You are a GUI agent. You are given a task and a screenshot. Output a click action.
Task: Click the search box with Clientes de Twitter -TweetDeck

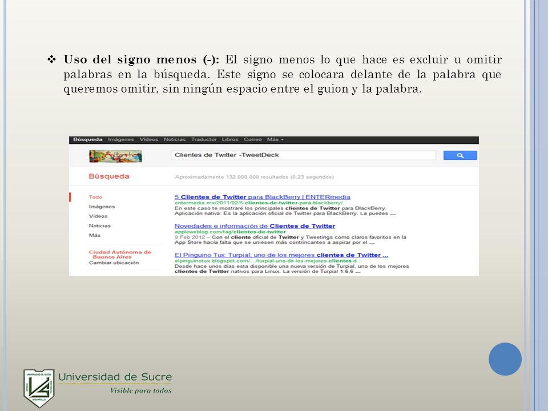pyautogui.click(x=303, y=155)
